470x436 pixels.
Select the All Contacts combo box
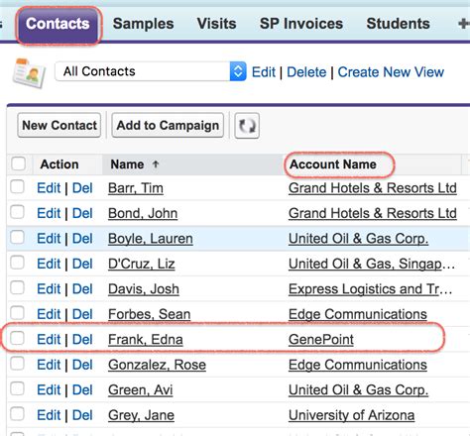[x=151, y=71]
